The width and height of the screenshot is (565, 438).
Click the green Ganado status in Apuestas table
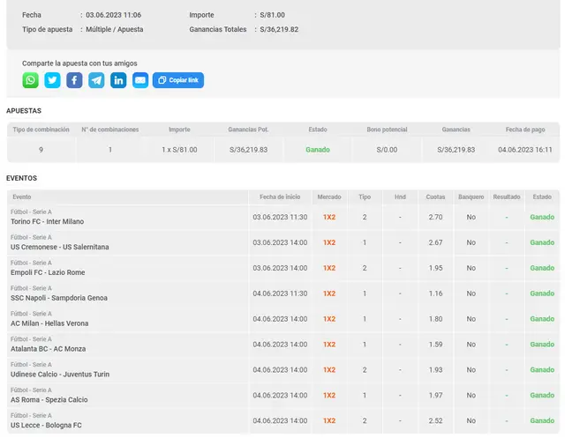(318, 150)
